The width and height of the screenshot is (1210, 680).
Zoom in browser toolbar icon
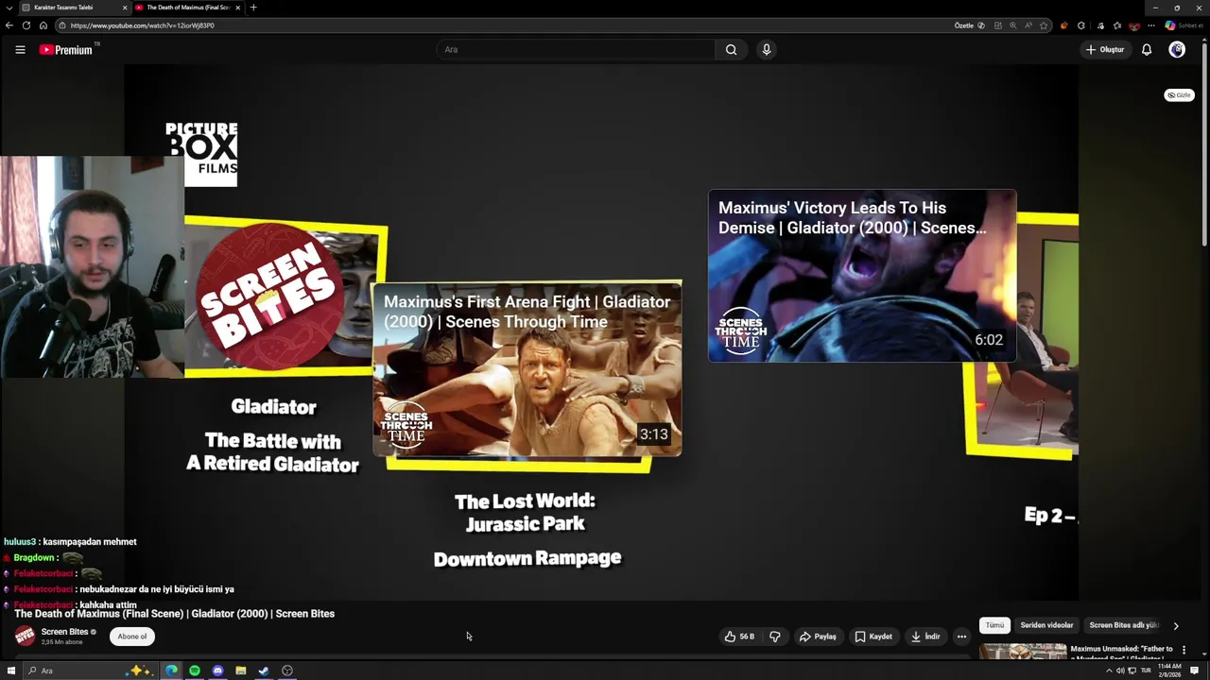[x=1012, y=25]
